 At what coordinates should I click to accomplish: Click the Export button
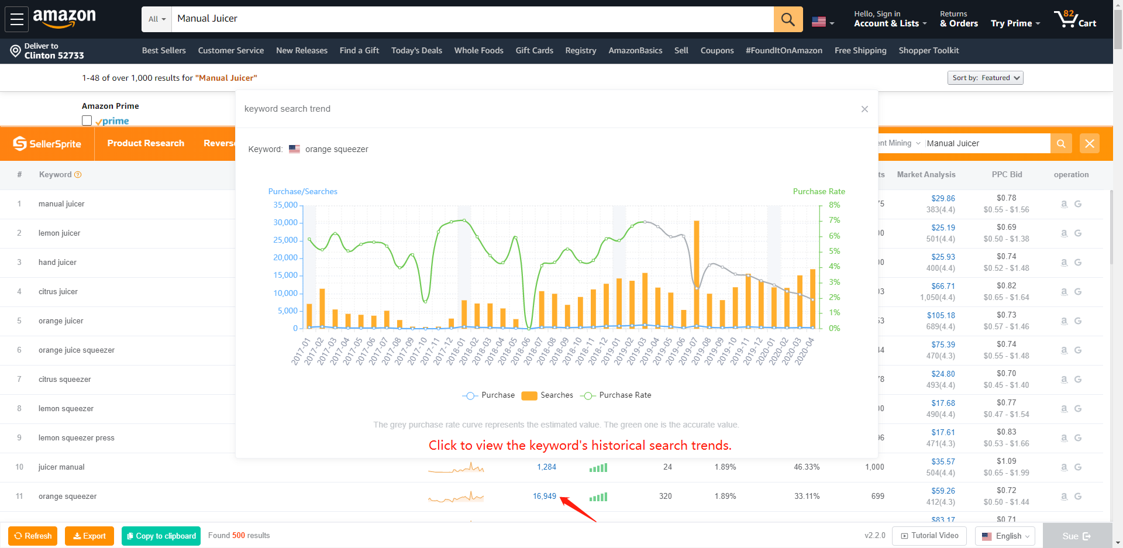(89, 536)
